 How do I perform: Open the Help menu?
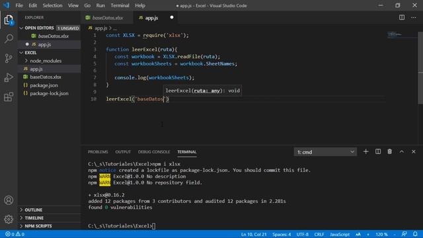tap(140, 5)
